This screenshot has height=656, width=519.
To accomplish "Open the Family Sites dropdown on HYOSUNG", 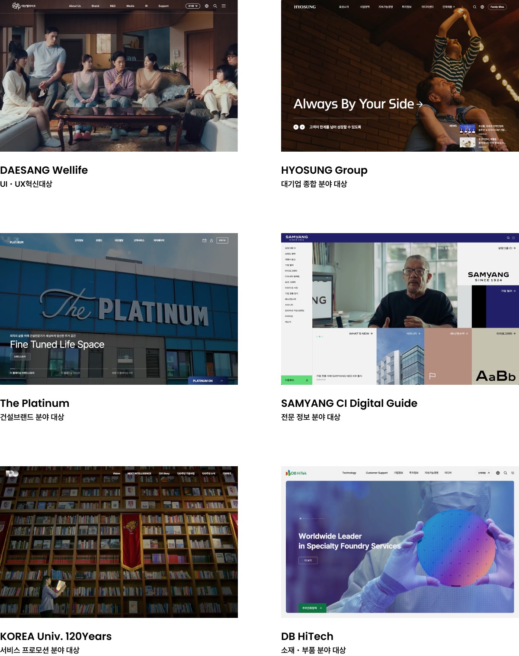I will [x=497, y=7].
